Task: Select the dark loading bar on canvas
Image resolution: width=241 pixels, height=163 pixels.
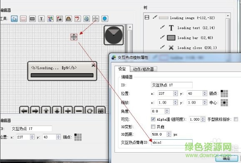Action: (x=62, y=75)
